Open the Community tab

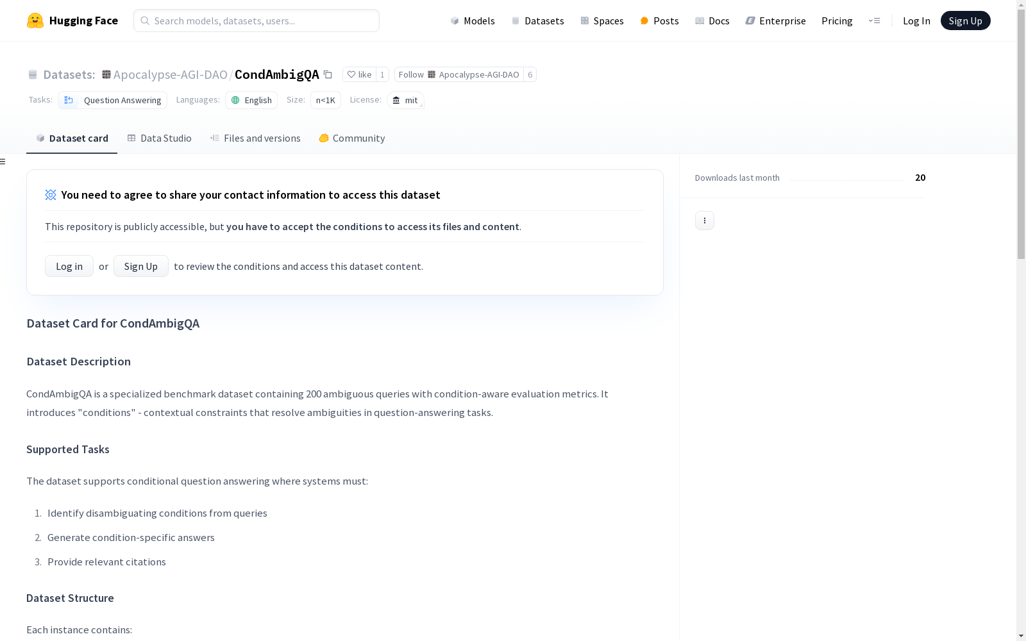coord(352,138)
